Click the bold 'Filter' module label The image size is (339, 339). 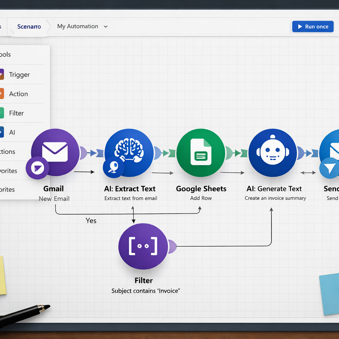tap(144, 281)
